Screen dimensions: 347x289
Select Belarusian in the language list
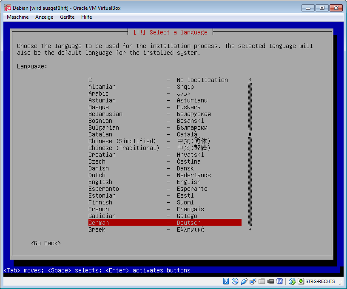coord(165,114)
